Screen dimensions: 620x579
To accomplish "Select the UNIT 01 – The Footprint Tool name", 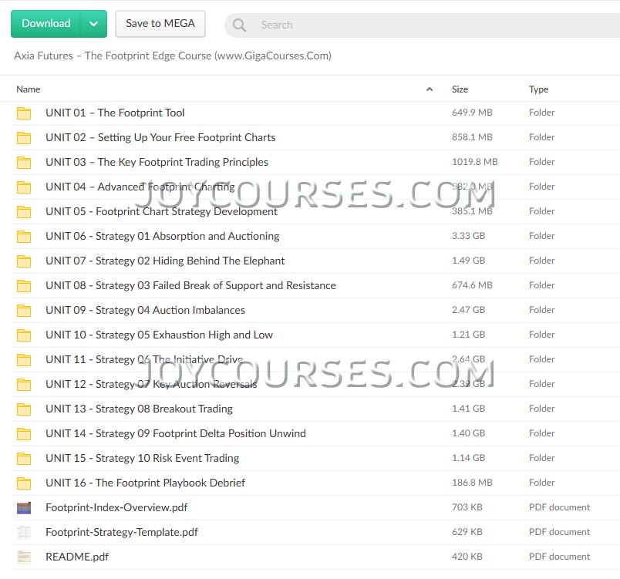I will (x=115, y=113).
